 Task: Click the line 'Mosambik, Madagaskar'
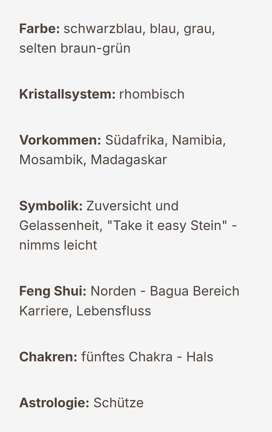93,160
